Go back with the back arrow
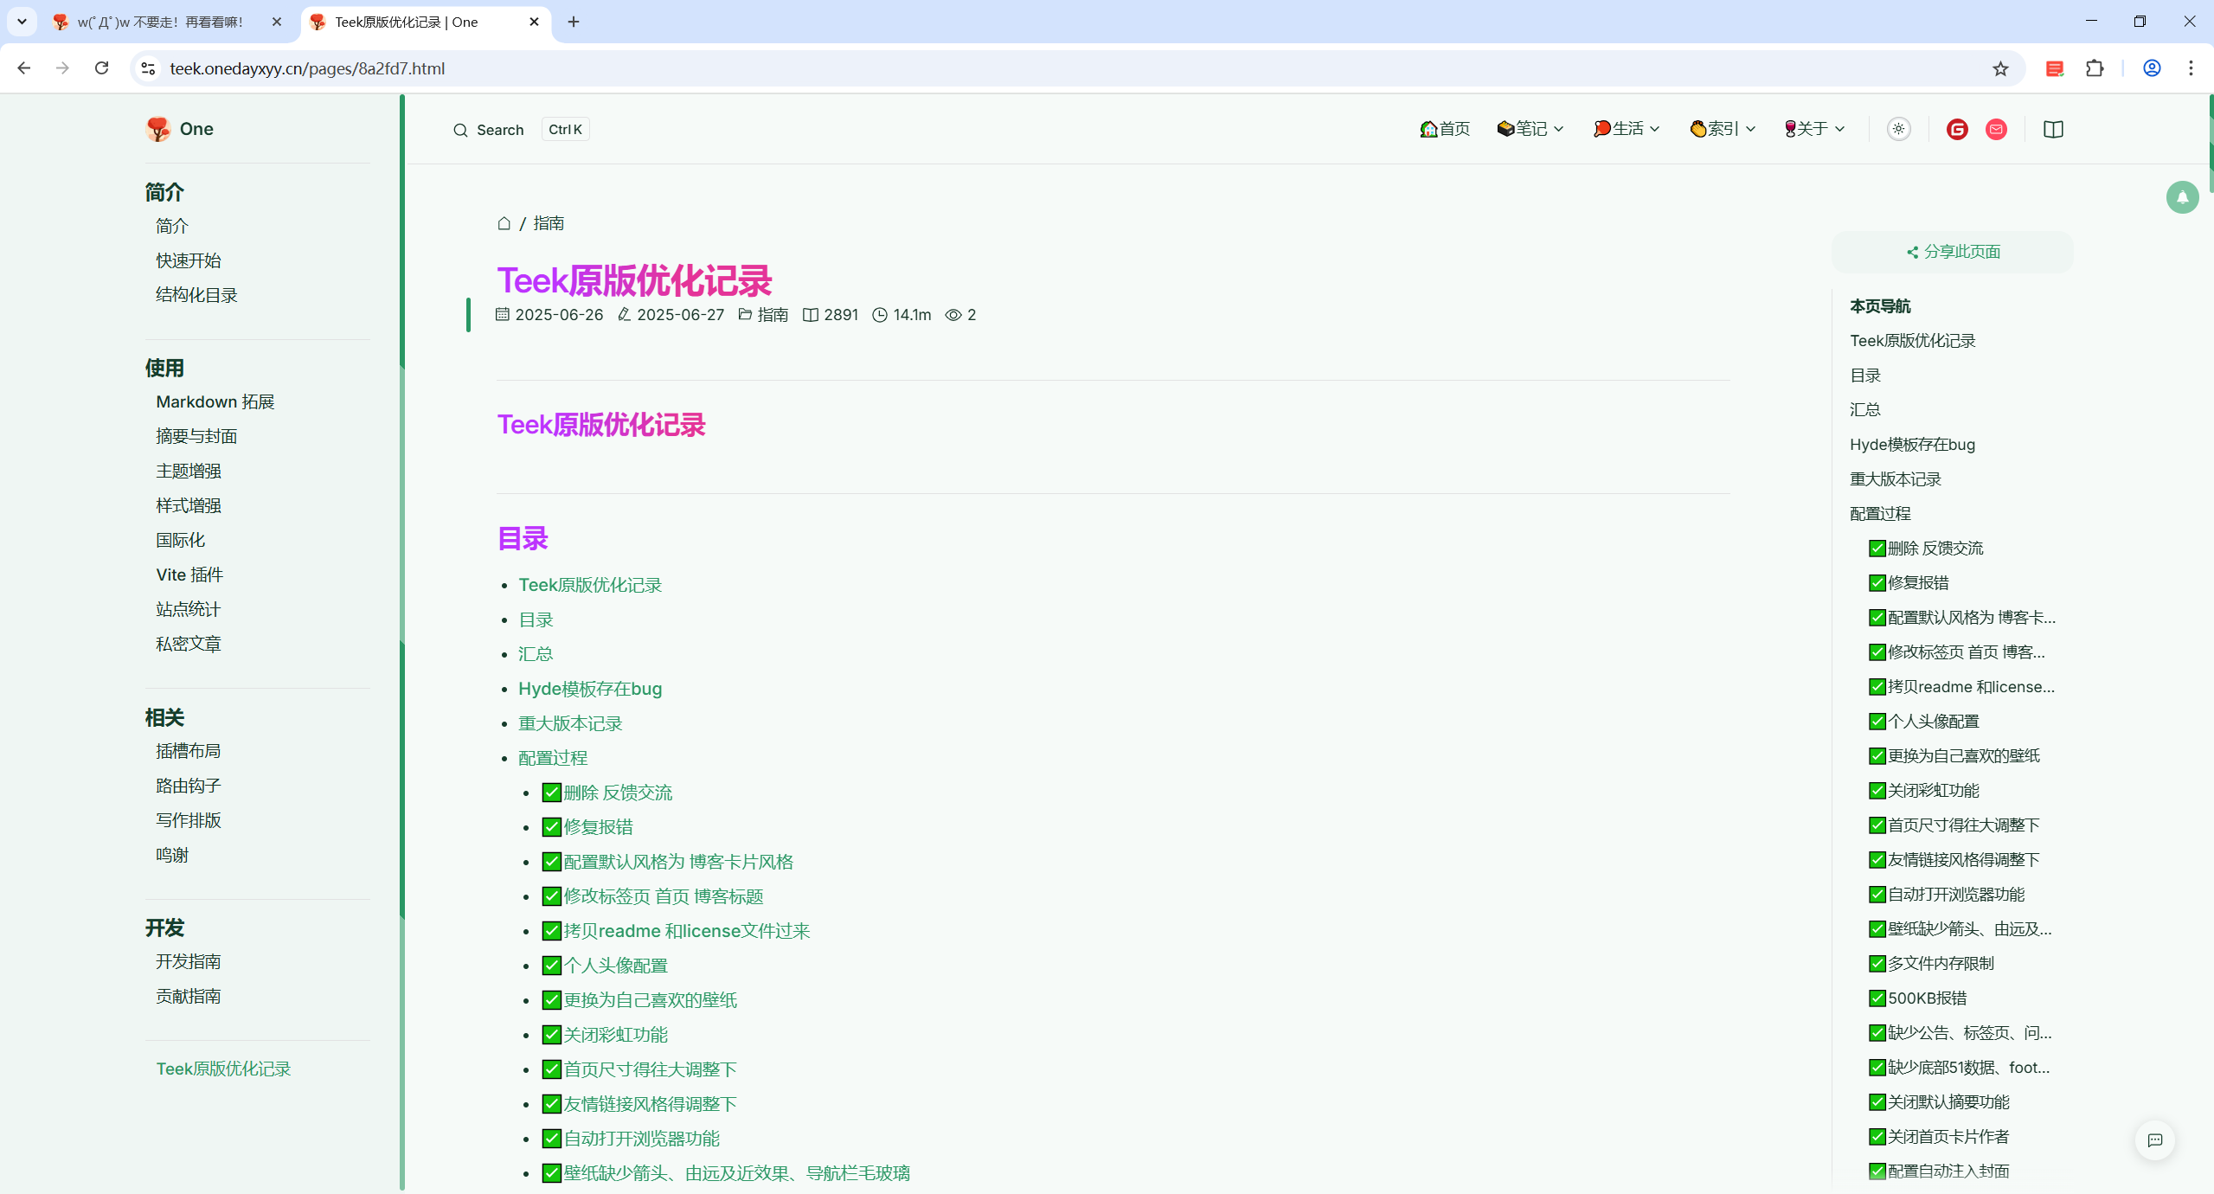The image size is (2214, 1194). pyautogui.click(x=23, y=67)
